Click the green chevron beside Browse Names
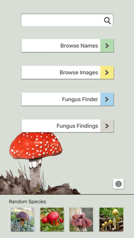This screenshot has width=134, height=238. [x=107, y=46]
